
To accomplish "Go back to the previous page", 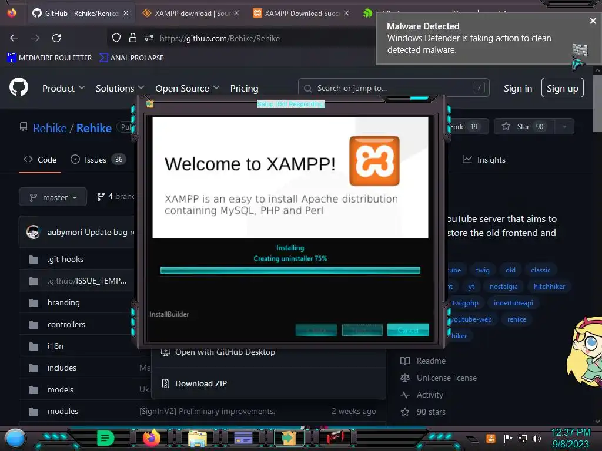I will pyautogui.click(x=14, y=38).
